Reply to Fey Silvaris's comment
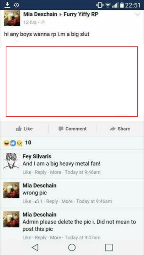 pyautogui.click(x=41, y=172)
